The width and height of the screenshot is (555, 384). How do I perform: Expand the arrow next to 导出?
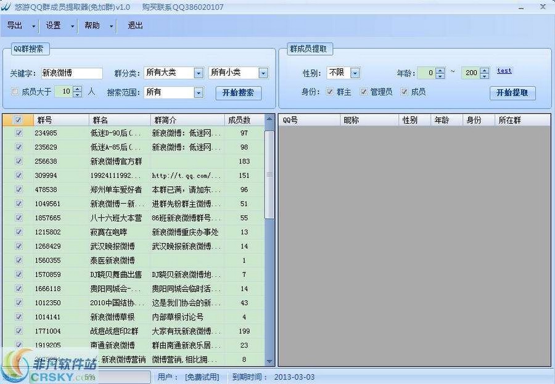34,26
